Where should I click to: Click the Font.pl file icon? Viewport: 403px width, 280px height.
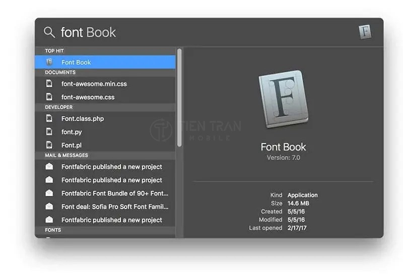49,145
